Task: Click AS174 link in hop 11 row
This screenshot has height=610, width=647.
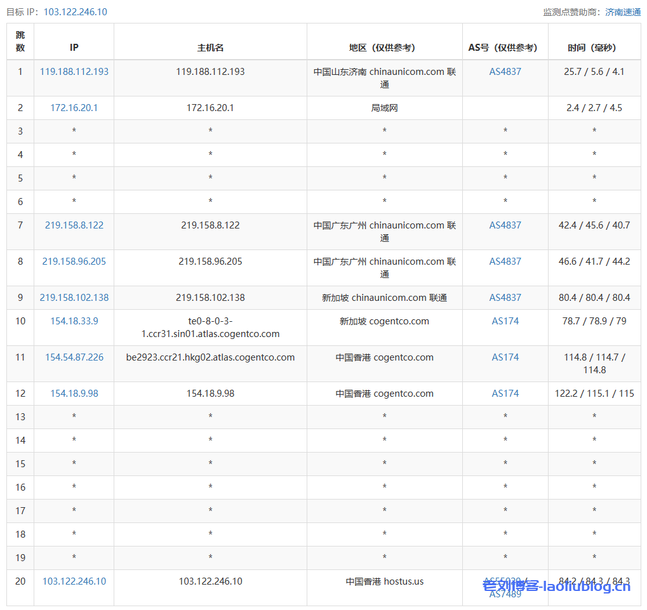Action: pyautogui.click(x=505, y=357)
